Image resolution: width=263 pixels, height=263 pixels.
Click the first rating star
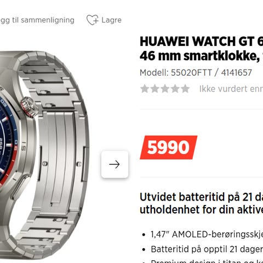145,89
